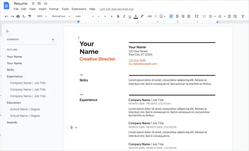Add a summary with the plus icon
This screenshot has height=151, width=249.
tap(53, 39)
